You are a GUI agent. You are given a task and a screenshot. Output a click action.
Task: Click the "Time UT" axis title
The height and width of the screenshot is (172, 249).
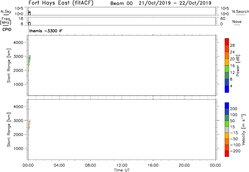point(122,170)
